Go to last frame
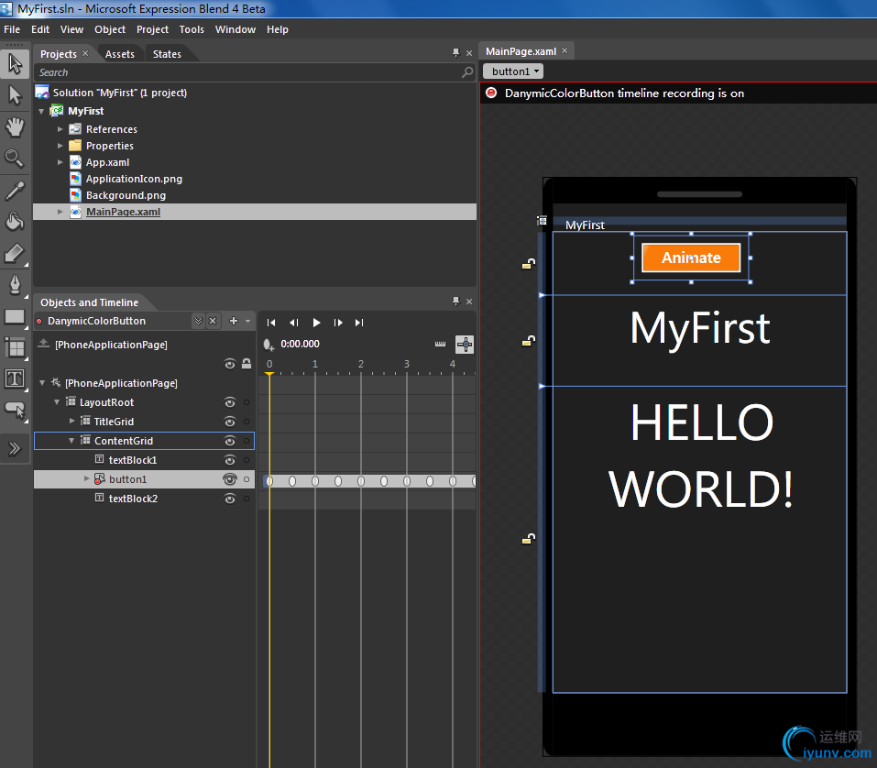 (359, 323)
